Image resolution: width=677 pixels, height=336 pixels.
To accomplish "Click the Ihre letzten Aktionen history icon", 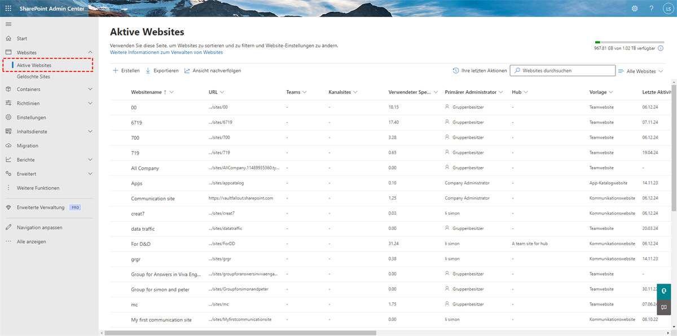I will (x=456, y=70).
